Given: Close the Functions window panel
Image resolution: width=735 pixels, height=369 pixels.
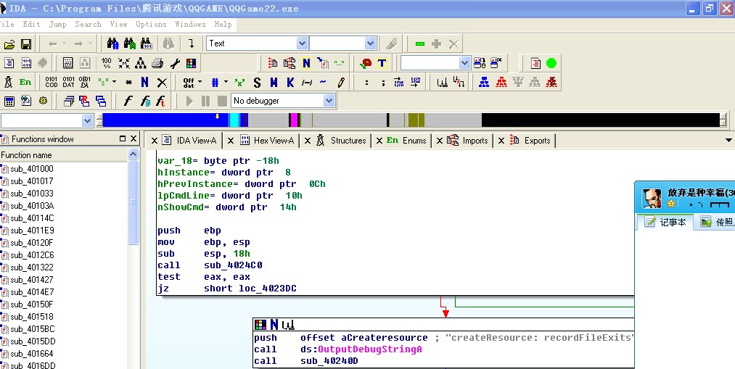Looking at the screenshot, I should click(134, 138).
